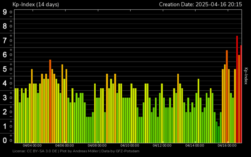Click the rotated Kp-Index right axis label
Screen dimensions: 251x157
pos(246,76)
